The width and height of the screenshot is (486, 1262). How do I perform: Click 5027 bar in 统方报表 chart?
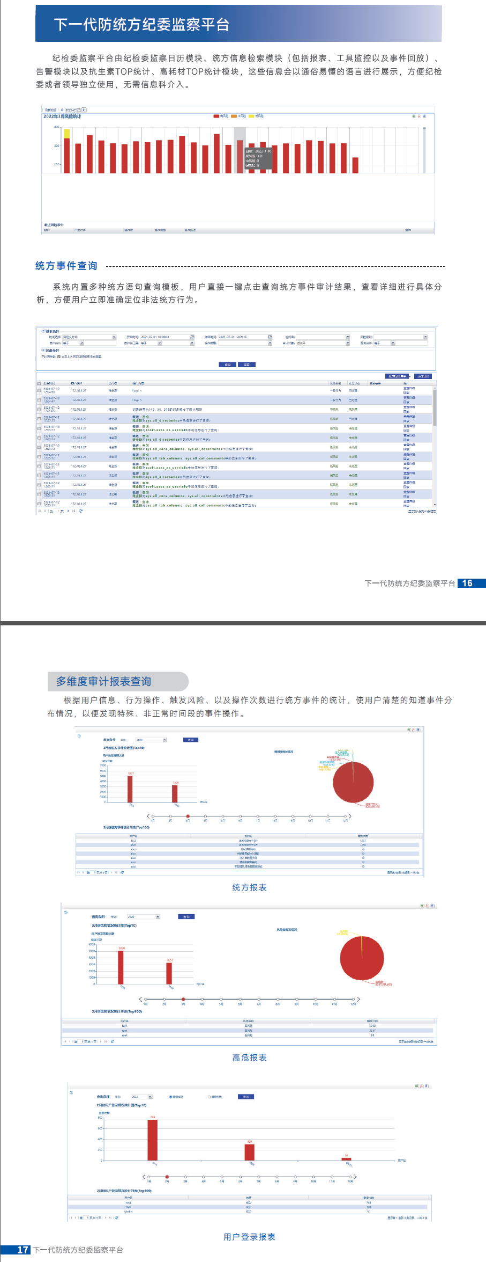[x=130, y=789]
